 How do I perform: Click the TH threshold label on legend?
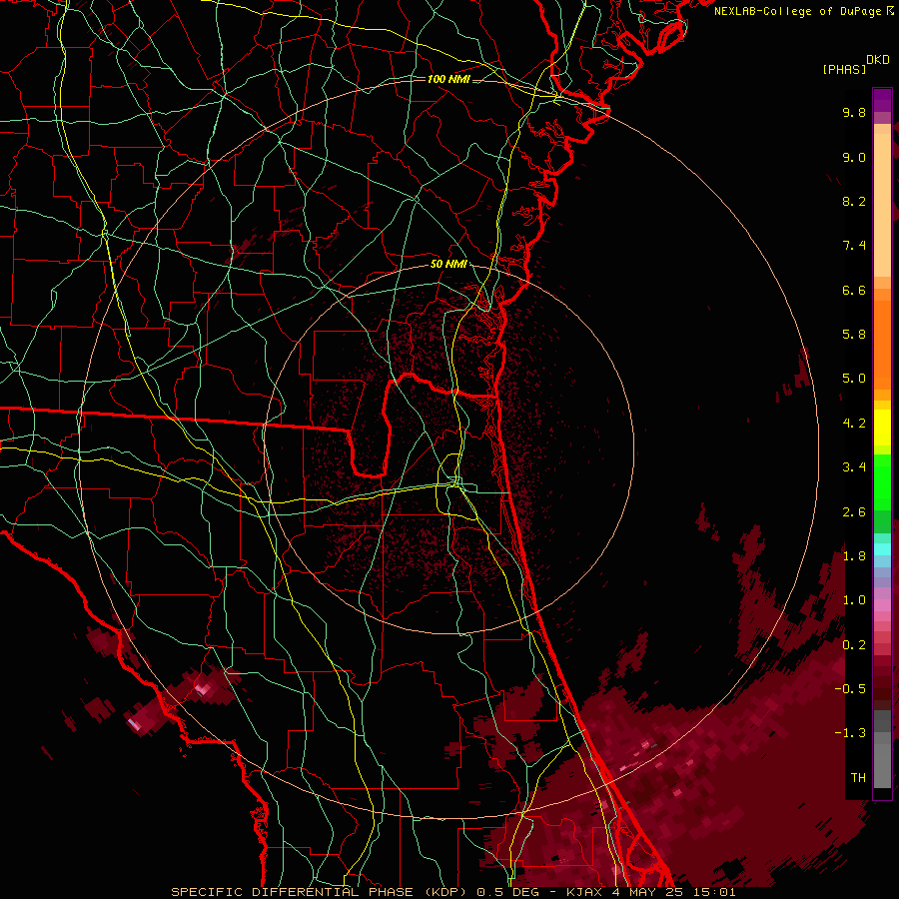[858, 778]
